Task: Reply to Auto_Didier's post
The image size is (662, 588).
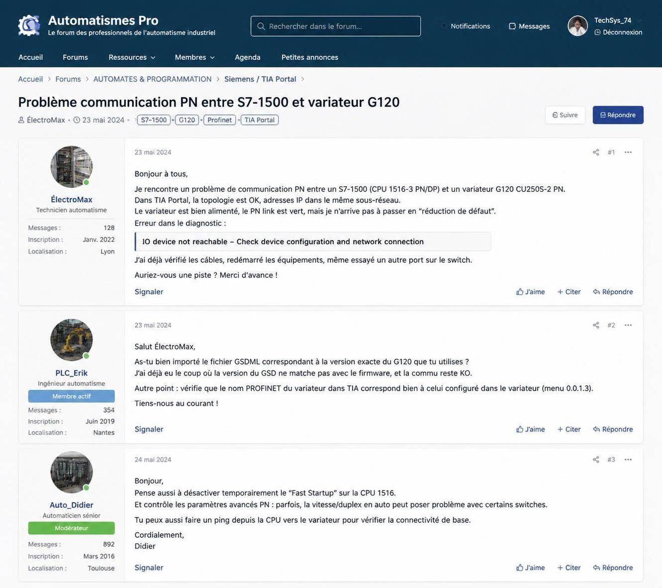Action: [613, 568]
